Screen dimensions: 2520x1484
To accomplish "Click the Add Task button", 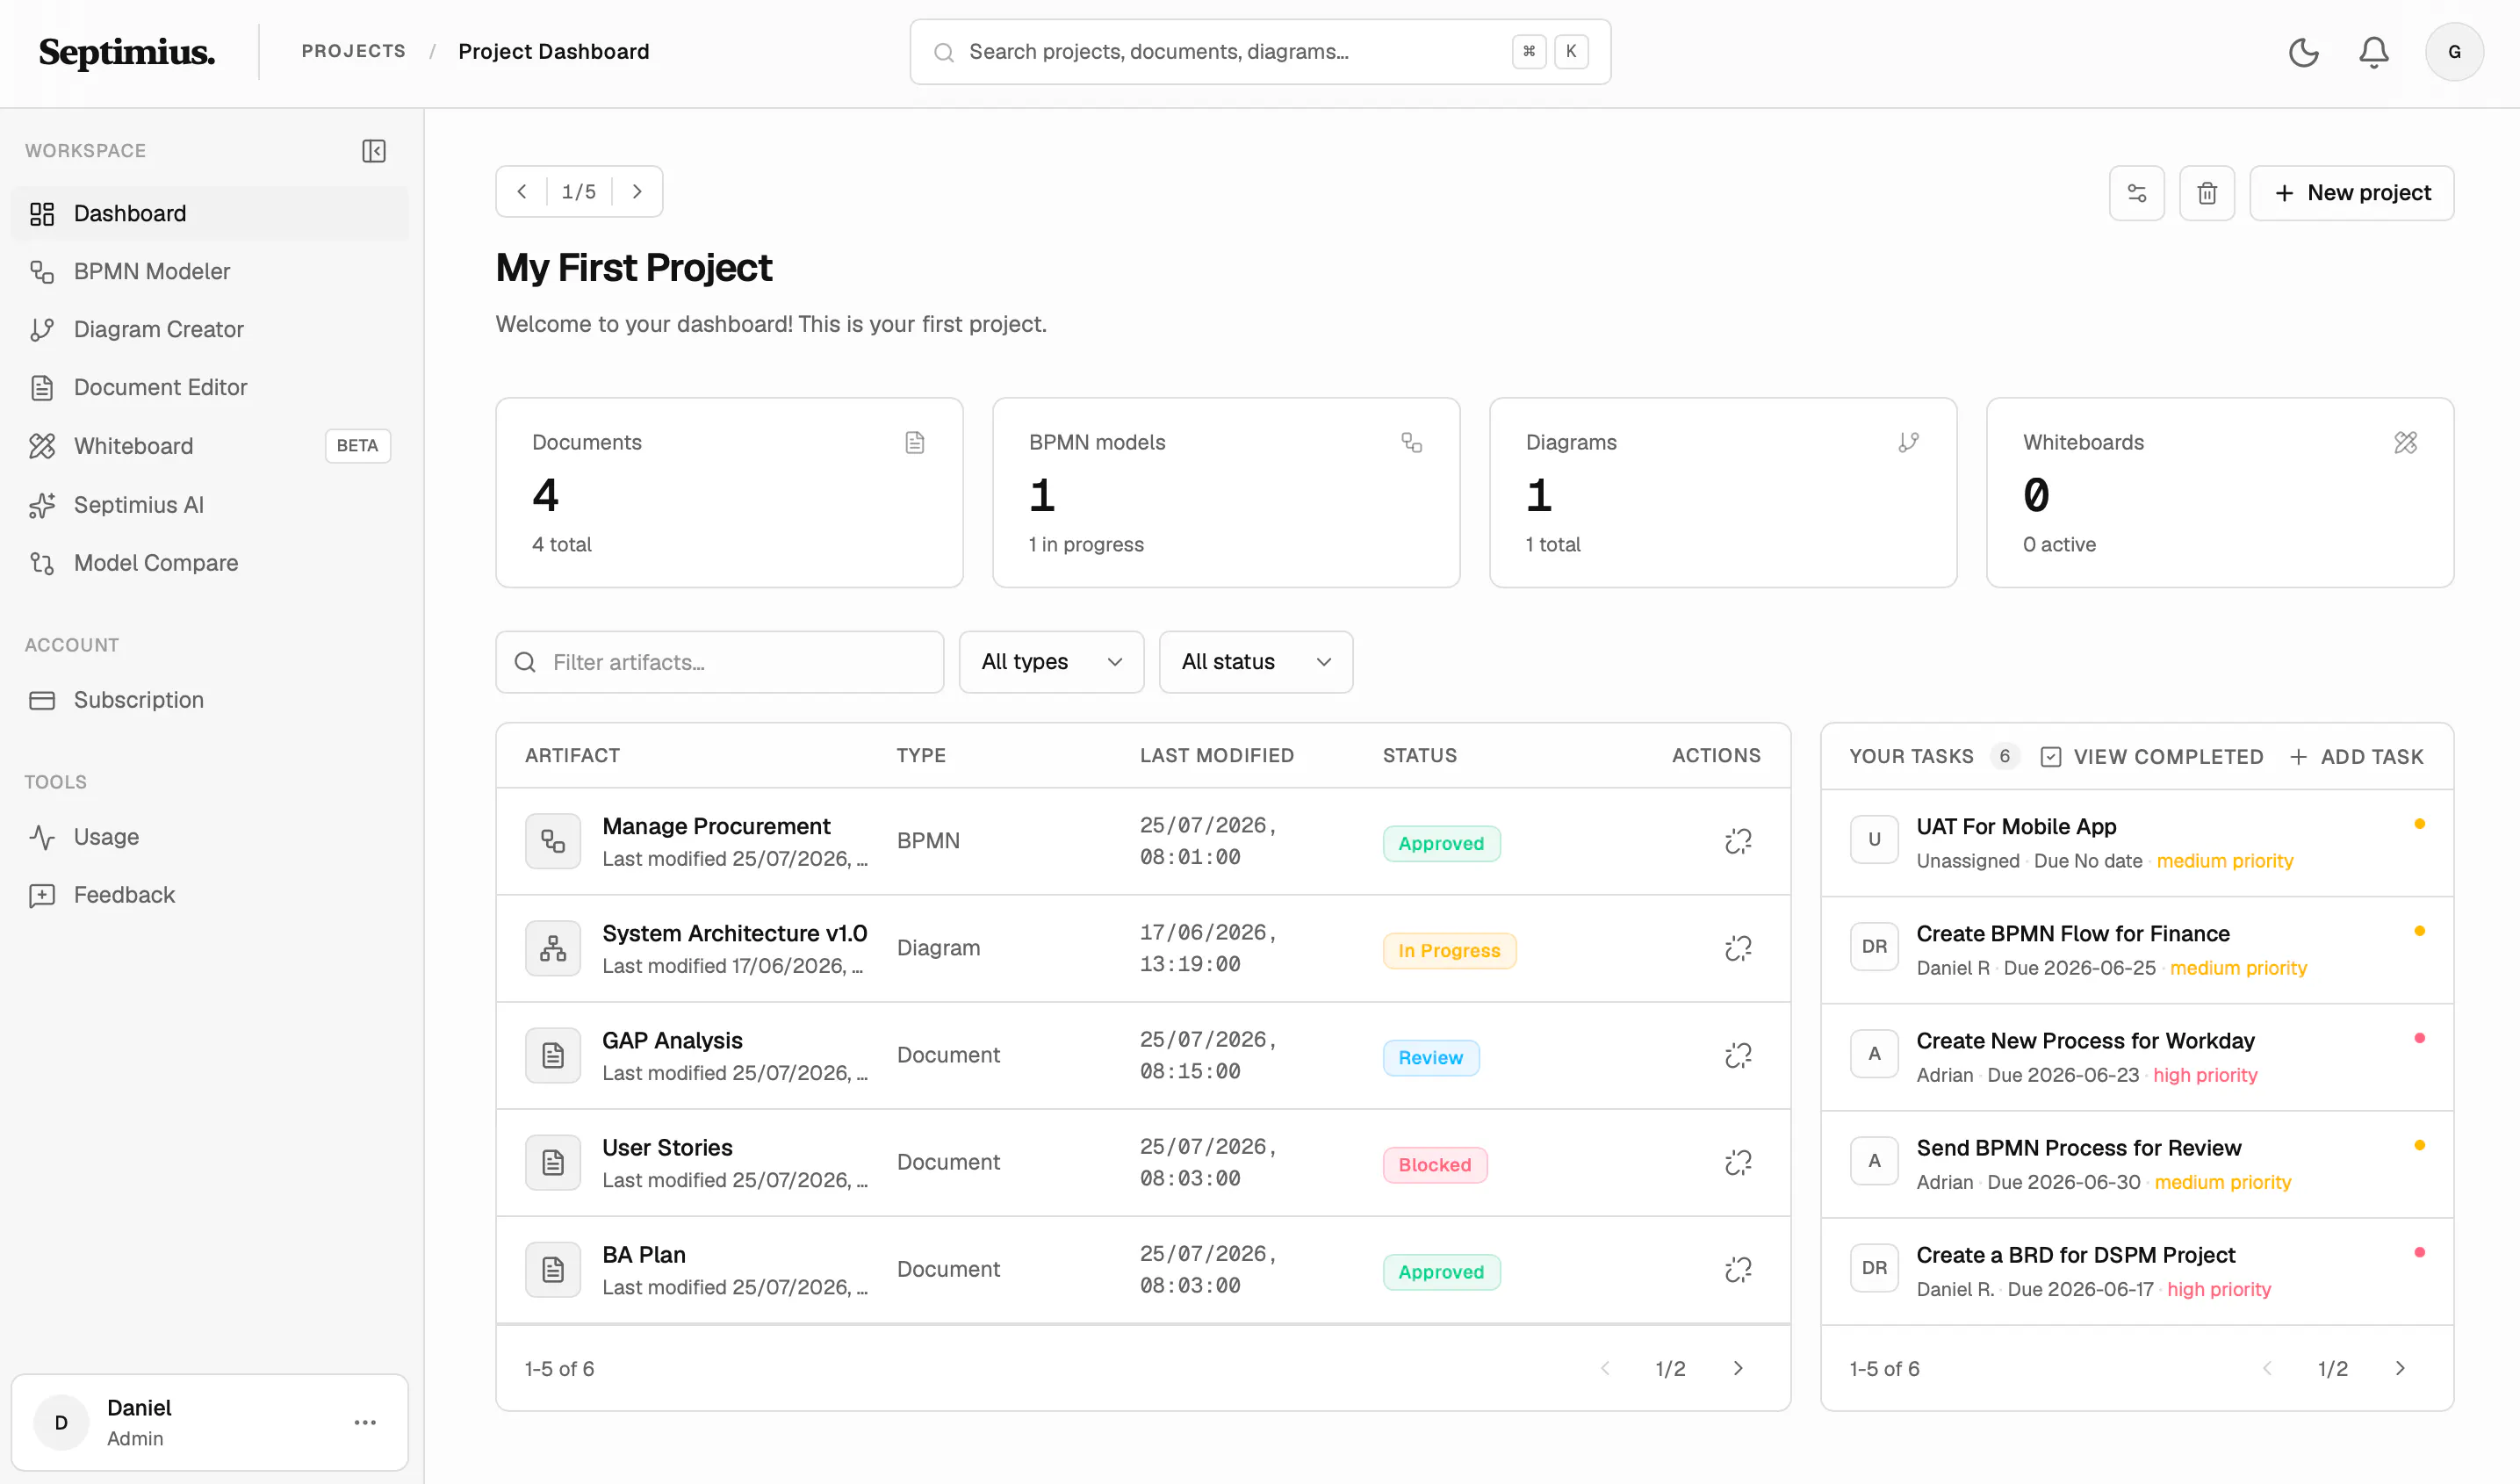I will click(2356, 757).
